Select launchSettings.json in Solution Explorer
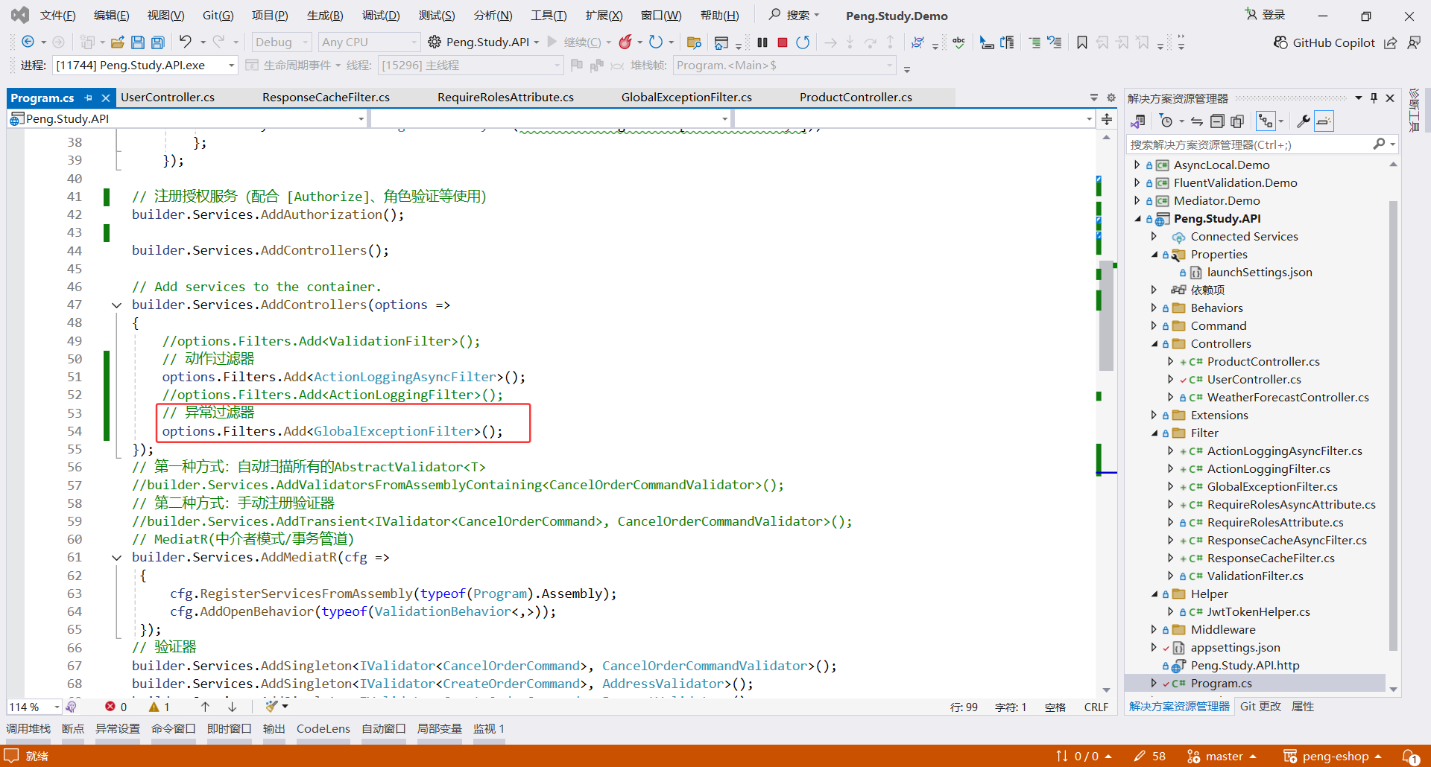Viewport: 1431px width, 767px height. (1260, 273)
